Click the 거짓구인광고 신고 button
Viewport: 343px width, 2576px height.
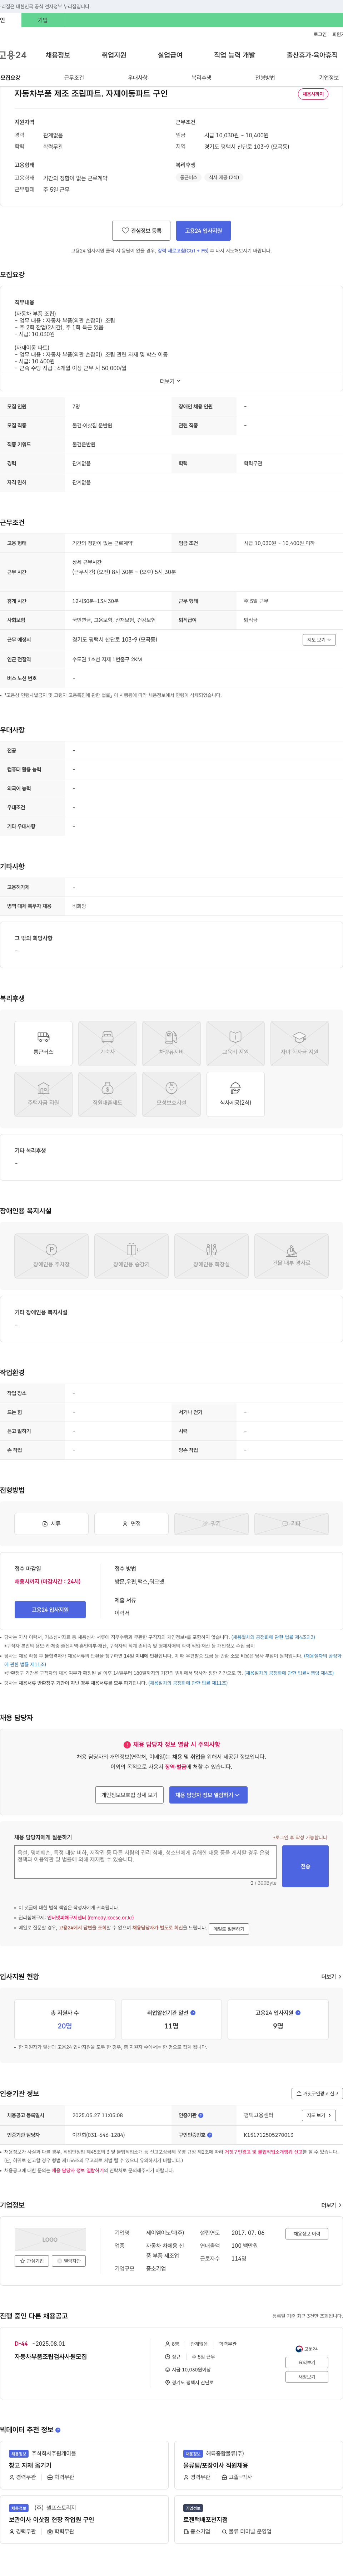point(317,2093)
